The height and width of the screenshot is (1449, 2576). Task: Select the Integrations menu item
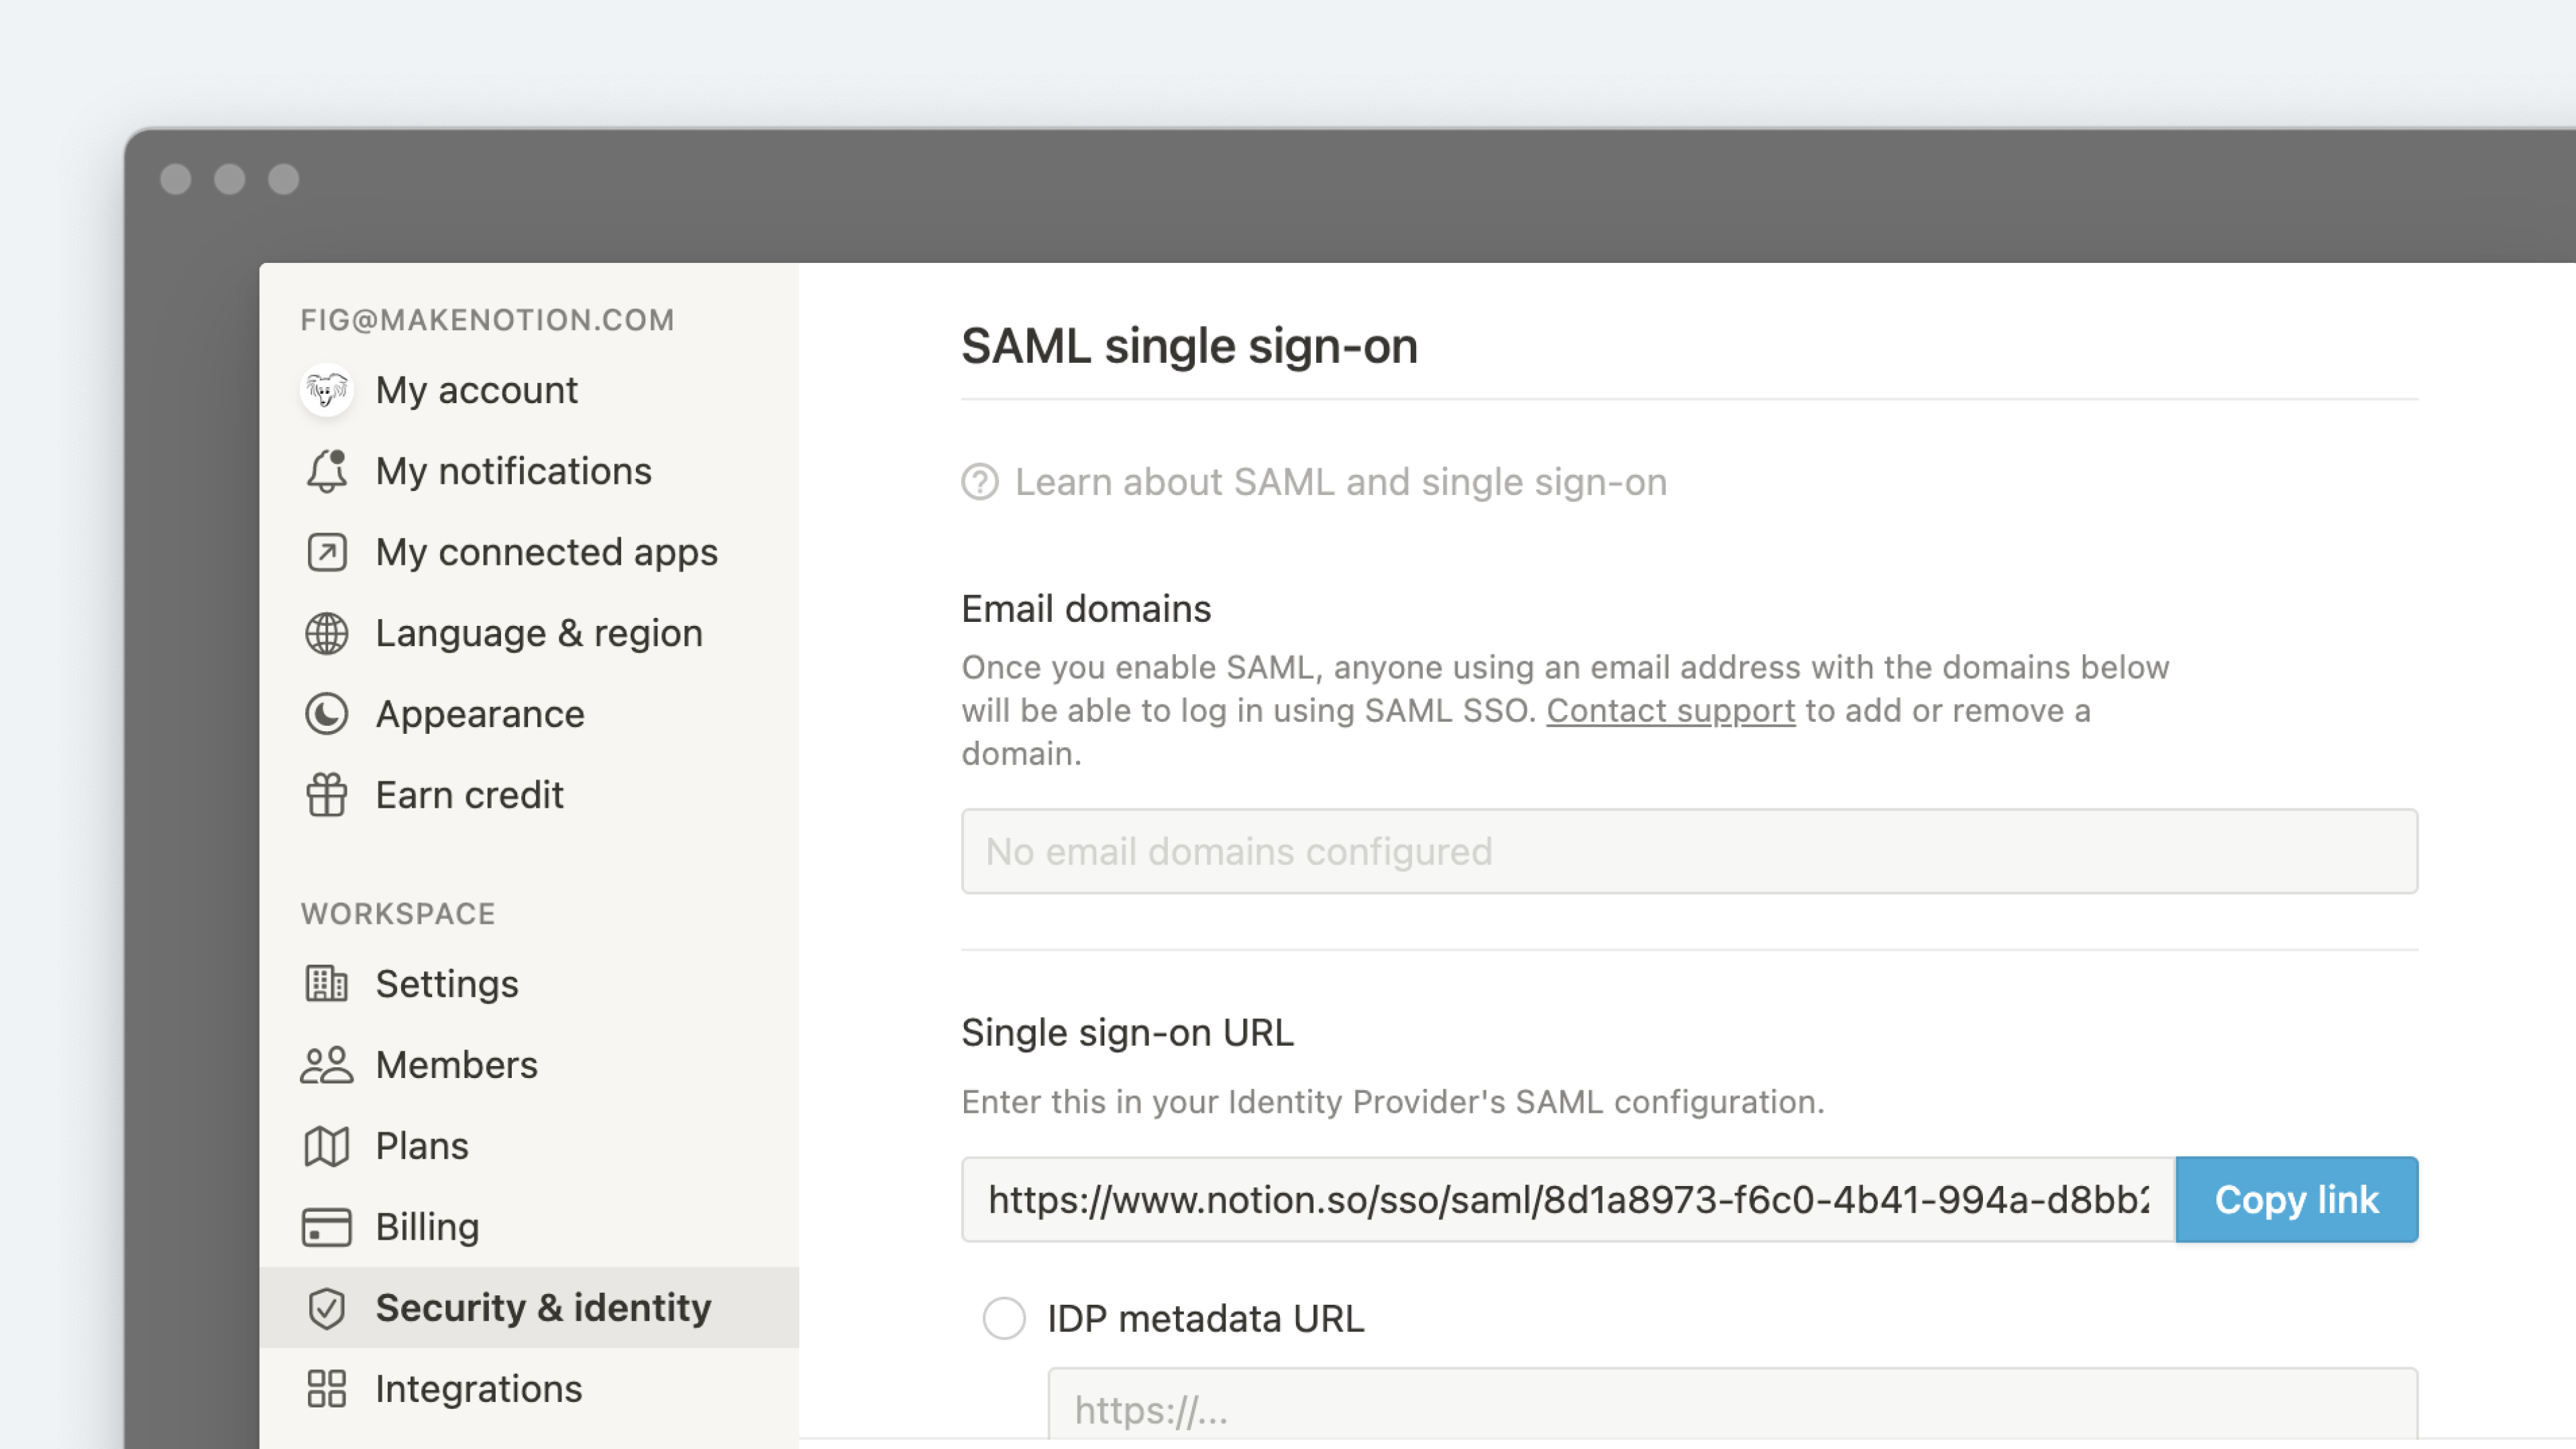coord(478,1387)
